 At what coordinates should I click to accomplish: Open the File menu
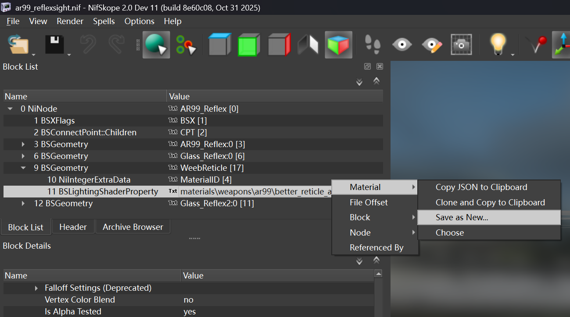13,21
